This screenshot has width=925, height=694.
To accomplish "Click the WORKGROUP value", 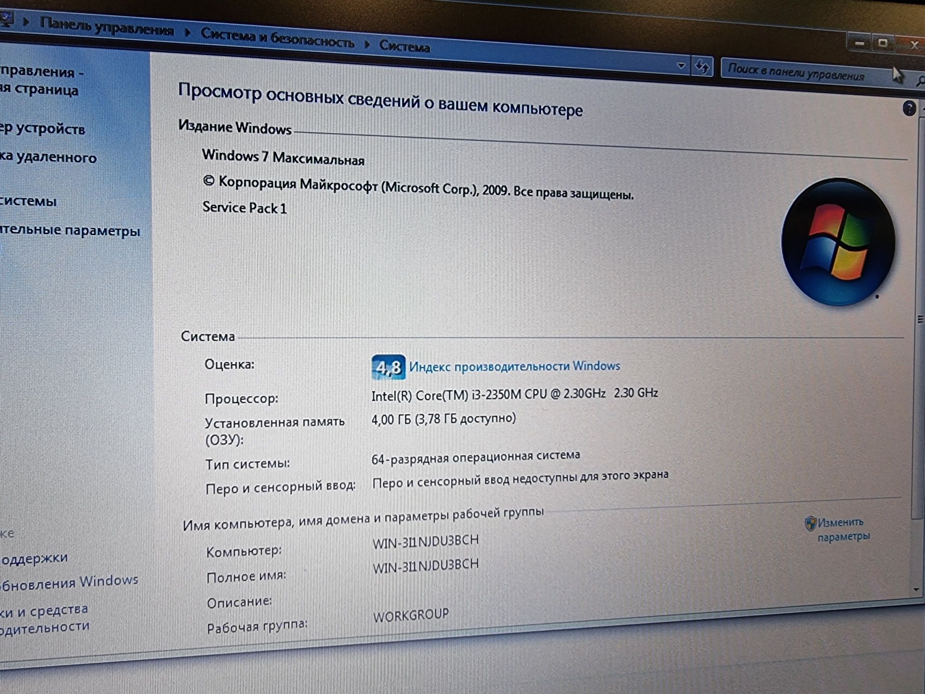I will [411, 615].
